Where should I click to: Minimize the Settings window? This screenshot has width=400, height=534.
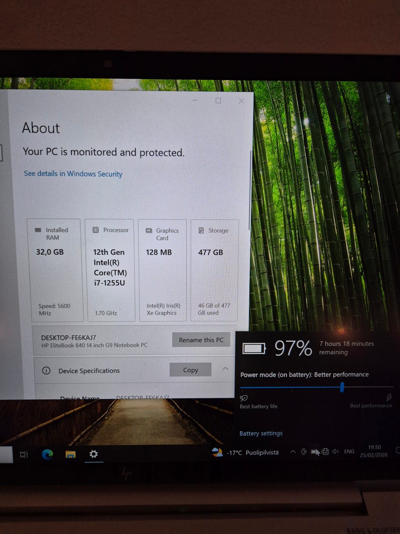[x=195, y=101]
